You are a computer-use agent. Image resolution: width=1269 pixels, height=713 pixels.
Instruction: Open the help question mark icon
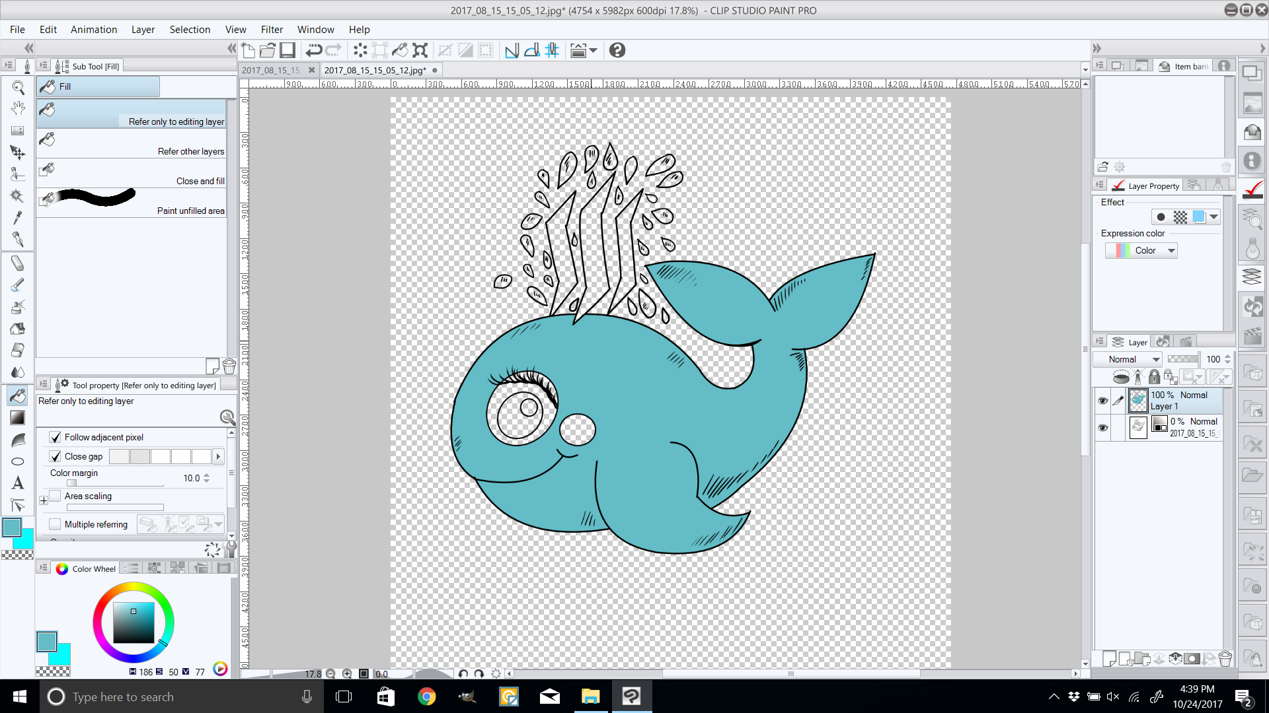pyautogui.click(x=617, y=50)
